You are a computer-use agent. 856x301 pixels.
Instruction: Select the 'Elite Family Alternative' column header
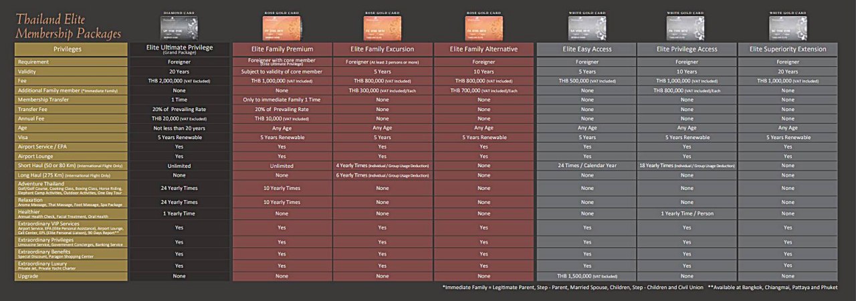coord(484,49)
